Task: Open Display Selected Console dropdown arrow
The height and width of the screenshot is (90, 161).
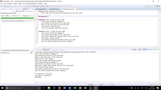Action: pos(152,49)
